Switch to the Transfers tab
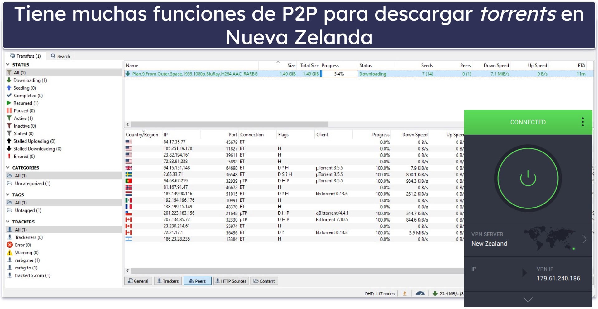598x309 pixels. (25, 56)
